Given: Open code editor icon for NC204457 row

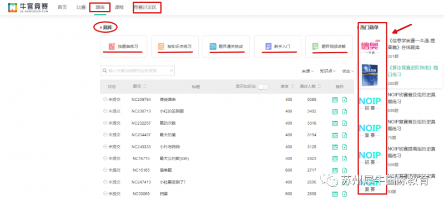Looking at the screenshot, I should tap(335, 135).
